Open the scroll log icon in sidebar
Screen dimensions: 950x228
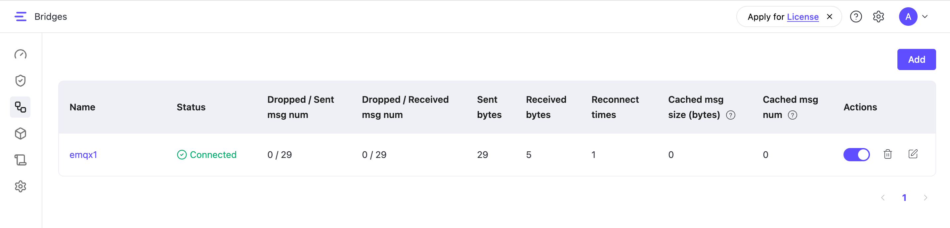click(20, 160)
